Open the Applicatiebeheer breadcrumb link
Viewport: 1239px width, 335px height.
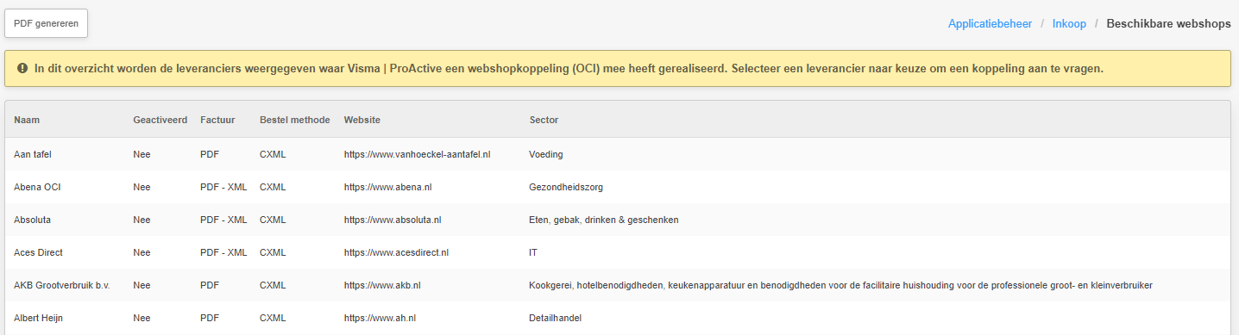[x=990, y=24]
